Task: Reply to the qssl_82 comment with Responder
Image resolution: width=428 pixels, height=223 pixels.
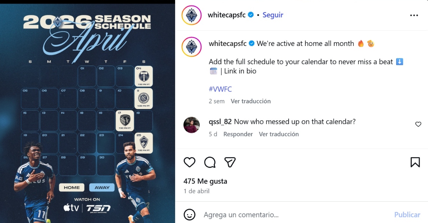Action: 238,134
